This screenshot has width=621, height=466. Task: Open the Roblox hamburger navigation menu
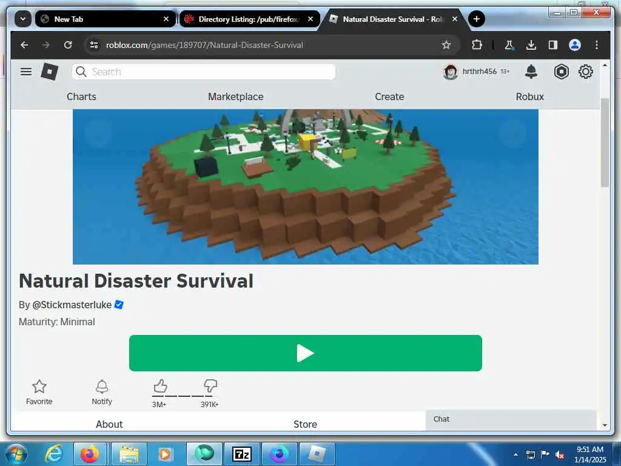point(26,72)
